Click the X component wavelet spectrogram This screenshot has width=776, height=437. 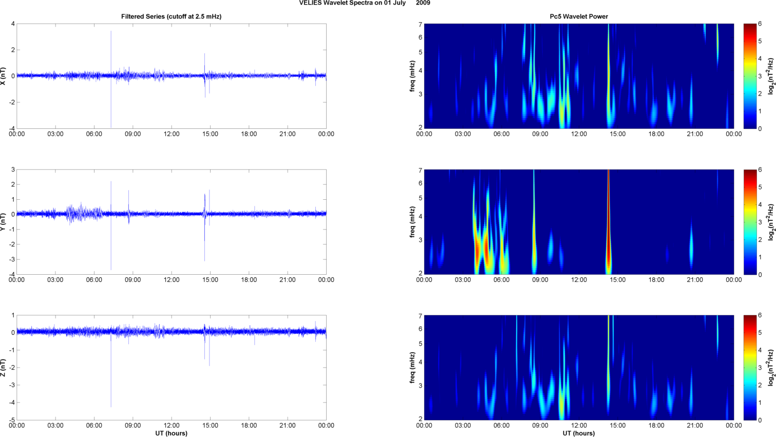(x=579, y=76)
